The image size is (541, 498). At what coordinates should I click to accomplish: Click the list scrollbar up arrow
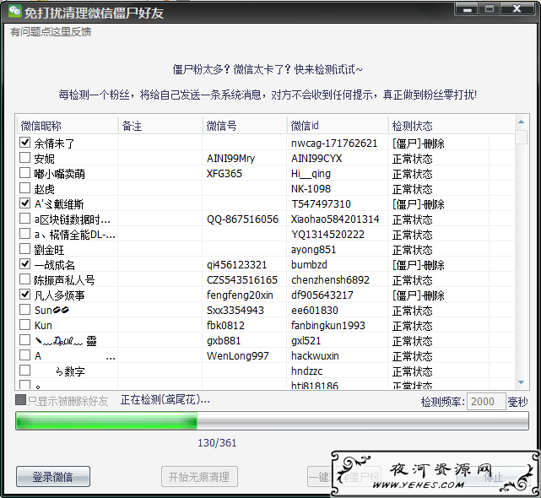[522, 122]
